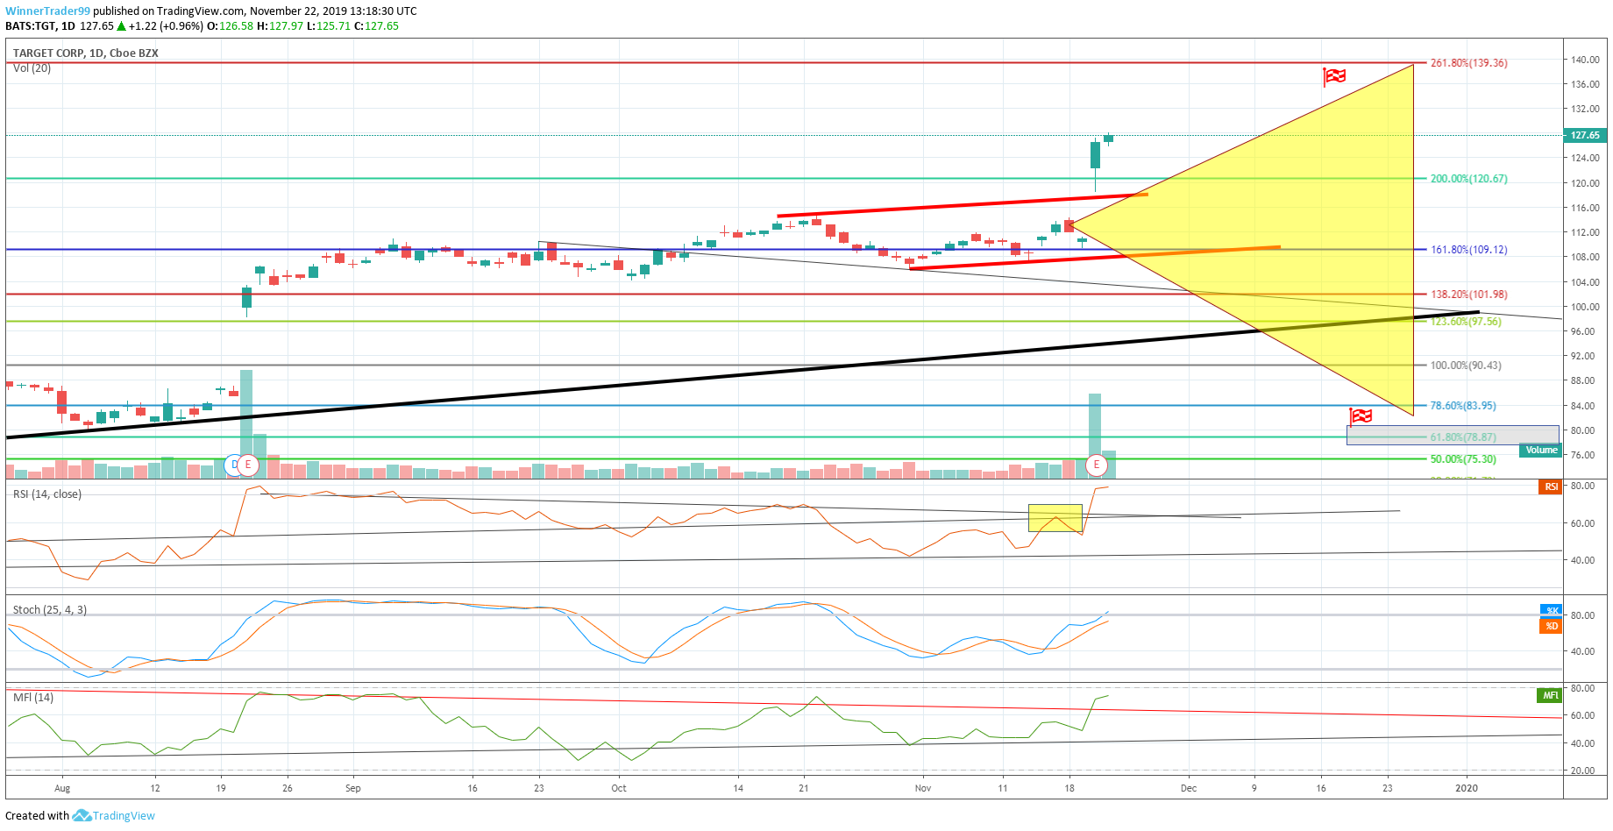Click the red flag near 78.60% level
The width and height of the screenshot is (1613, 831).
click(1361, 416)
